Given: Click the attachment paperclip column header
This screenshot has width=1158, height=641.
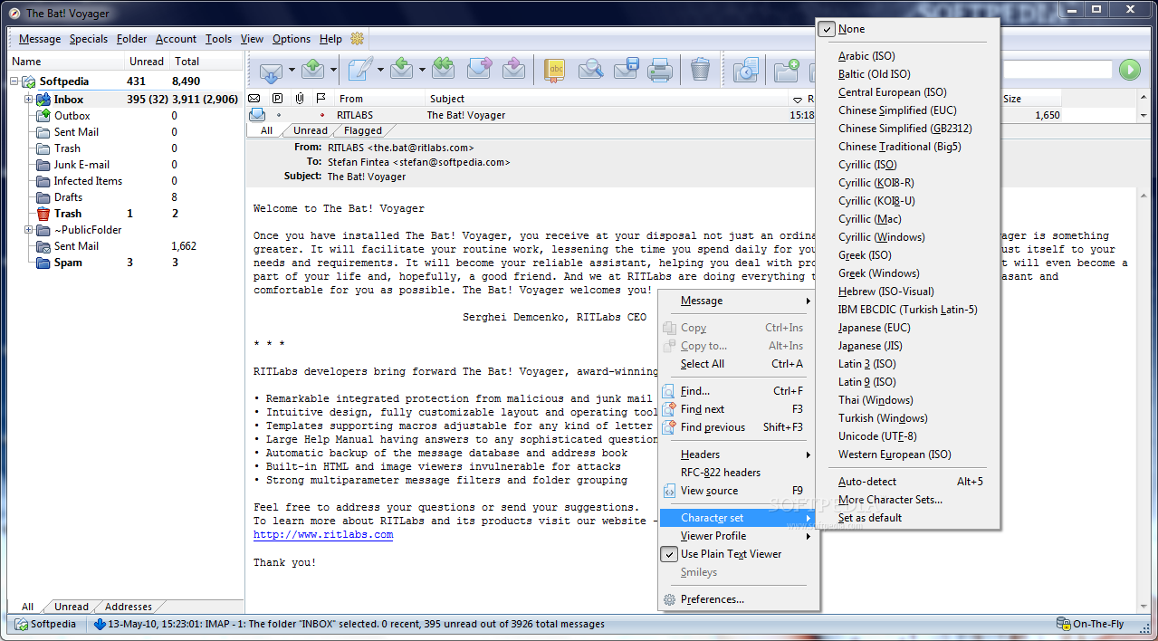Looking at the screenshot, I should point(299,99).
